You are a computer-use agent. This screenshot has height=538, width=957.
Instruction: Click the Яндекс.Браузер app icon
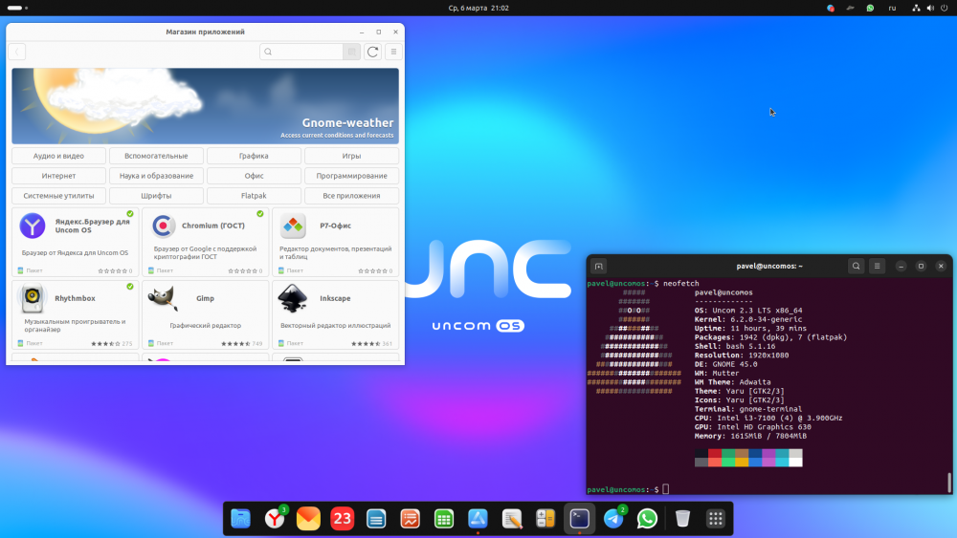click(x=33, y=226)
